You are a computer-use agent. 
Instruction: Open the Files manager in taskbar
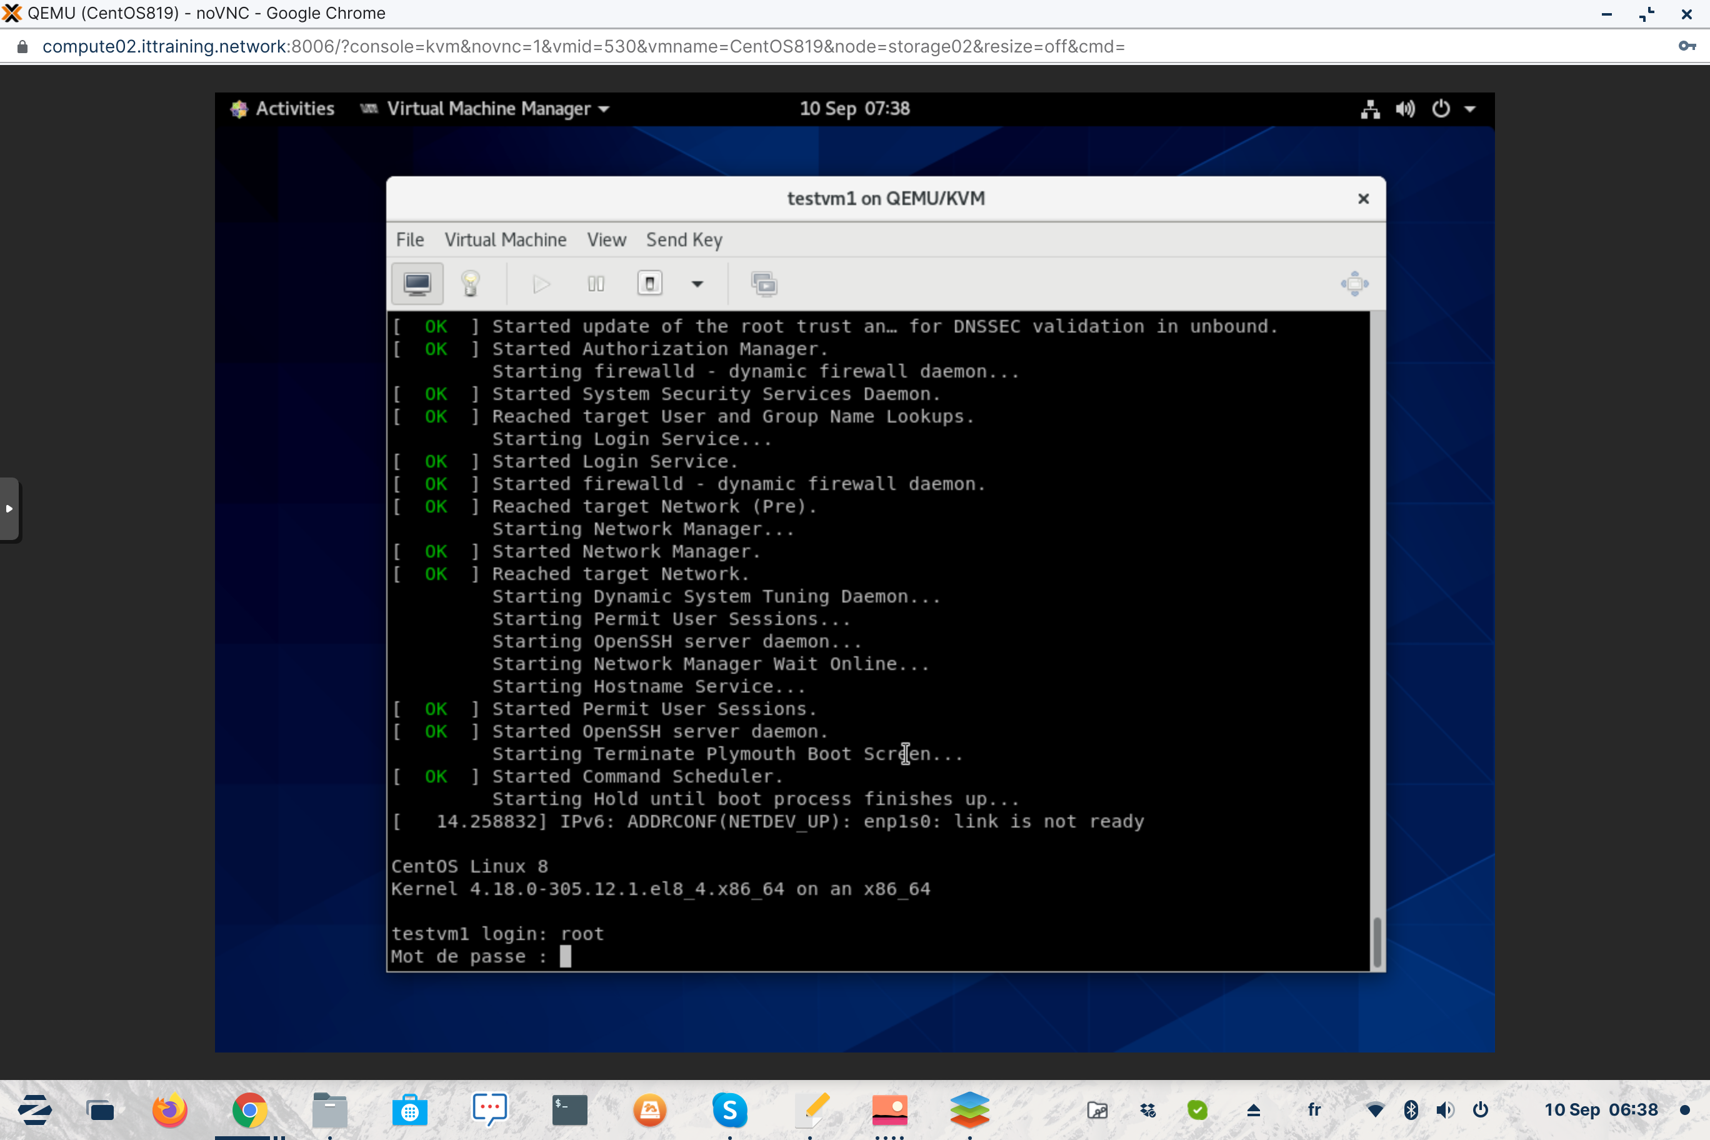point(329,1109)
